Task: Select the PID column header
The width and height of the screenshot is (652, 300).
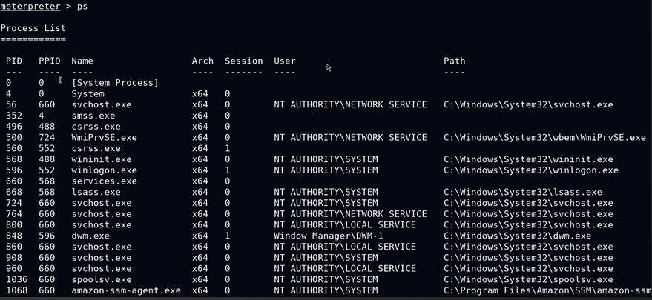Action: pyautogui.click(x=14, y=61)
